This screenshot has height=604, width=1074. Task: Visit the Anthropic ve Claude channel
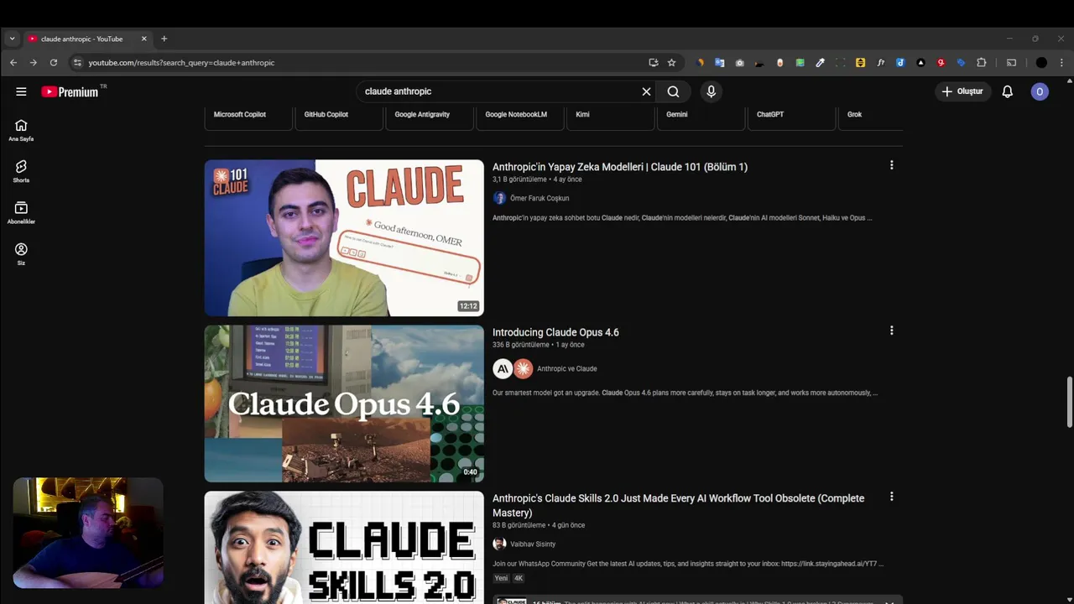pyautogui.click(x=567, y=368)
